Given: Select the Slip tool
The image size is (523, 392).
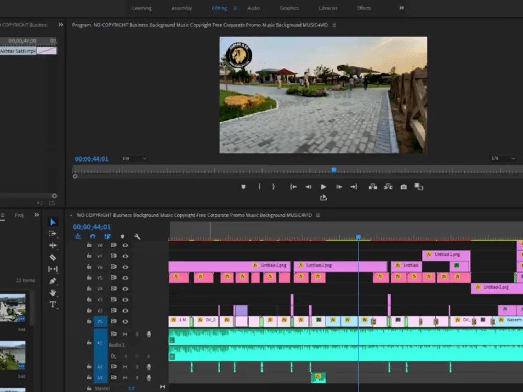Looking at the screenshot, I should 53,269.
